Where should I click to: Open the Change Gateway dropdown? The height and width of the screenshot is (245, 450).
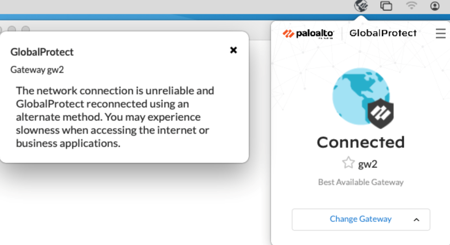360,219
